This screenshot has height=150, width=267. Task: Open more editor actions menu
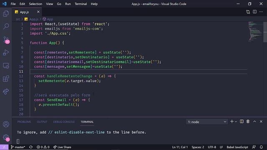point(261,12)
